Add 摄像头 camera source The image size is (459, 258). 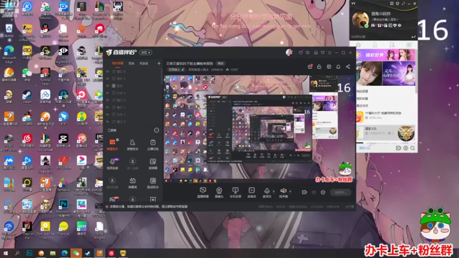pyautogui.click(x=219, y=193)
